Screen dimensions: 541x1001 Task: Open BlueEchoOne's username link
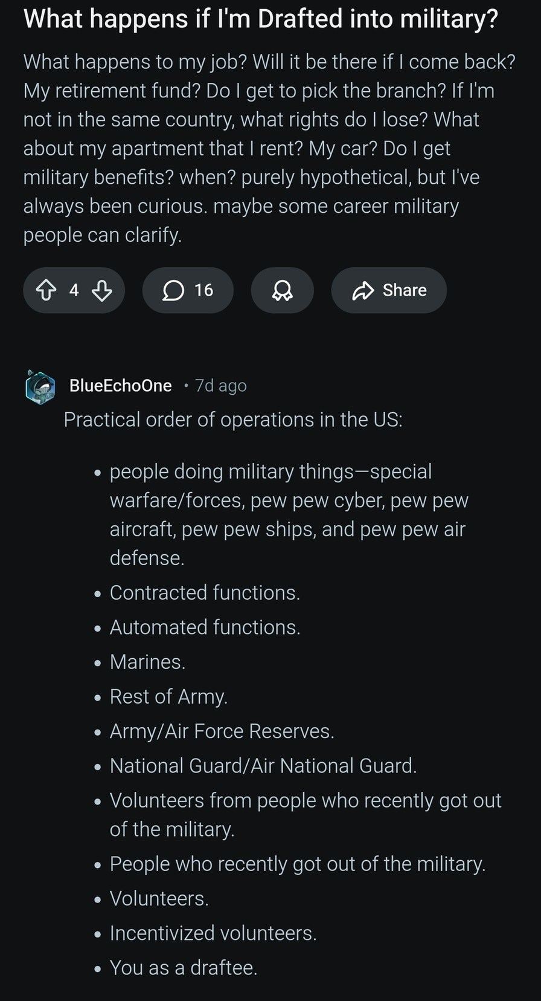(x=120, y=386)
